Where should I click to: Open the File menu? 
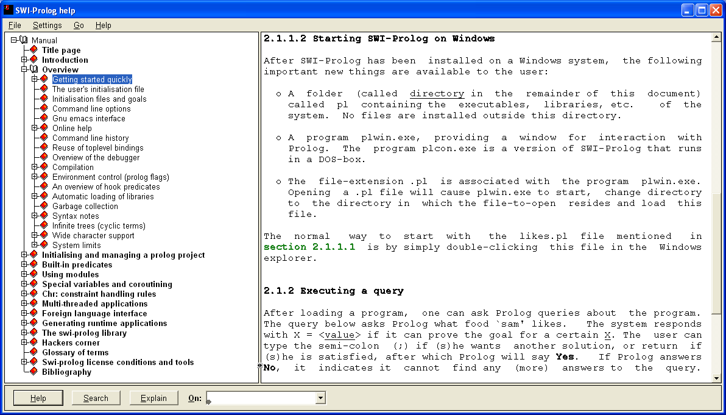[15, 25]
